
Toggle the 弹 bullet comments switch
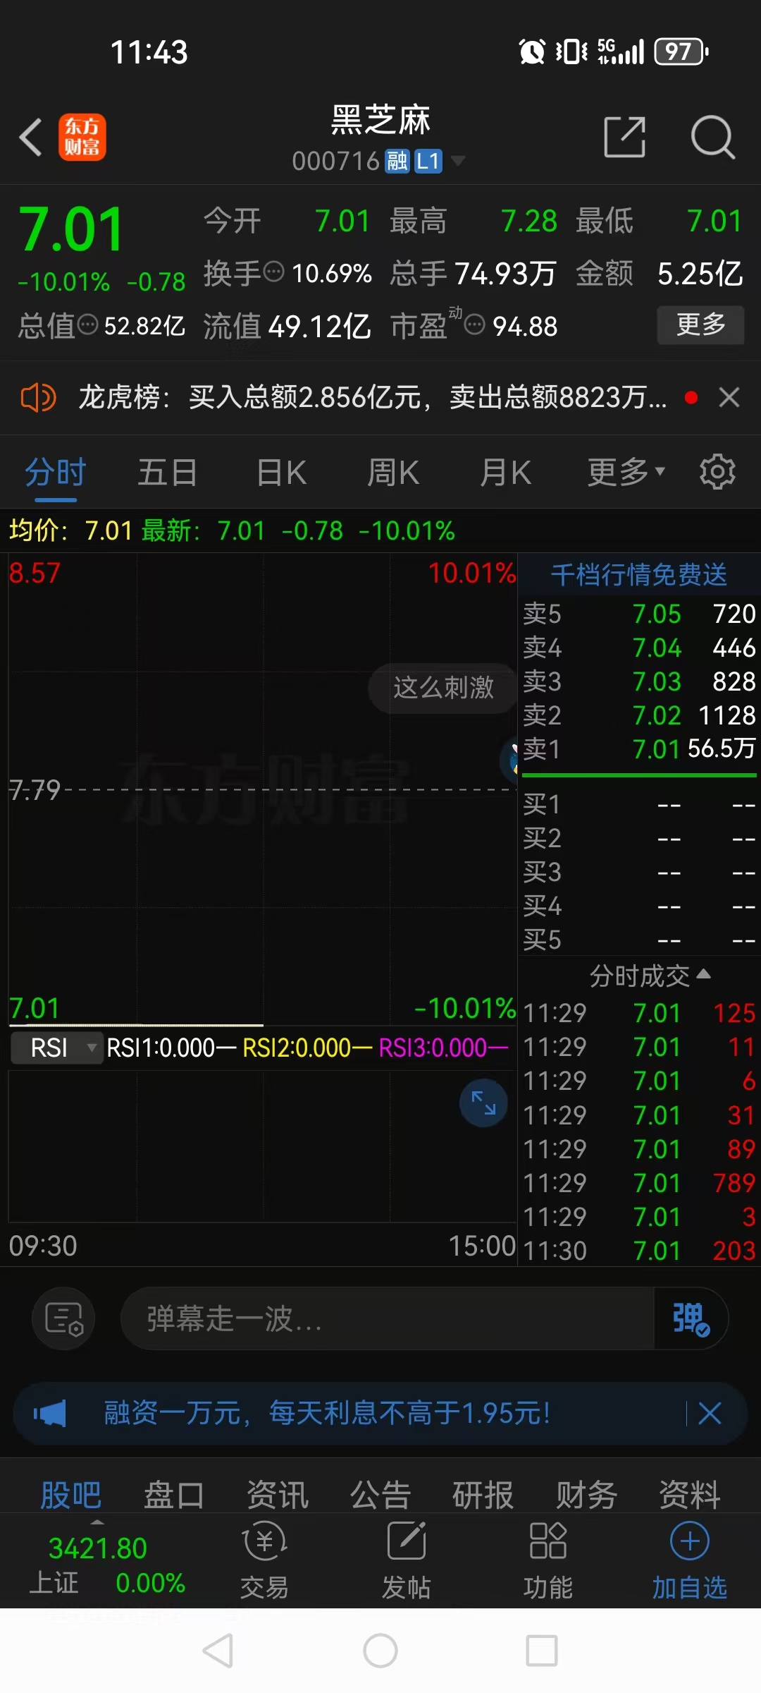tap(690, 1319)
